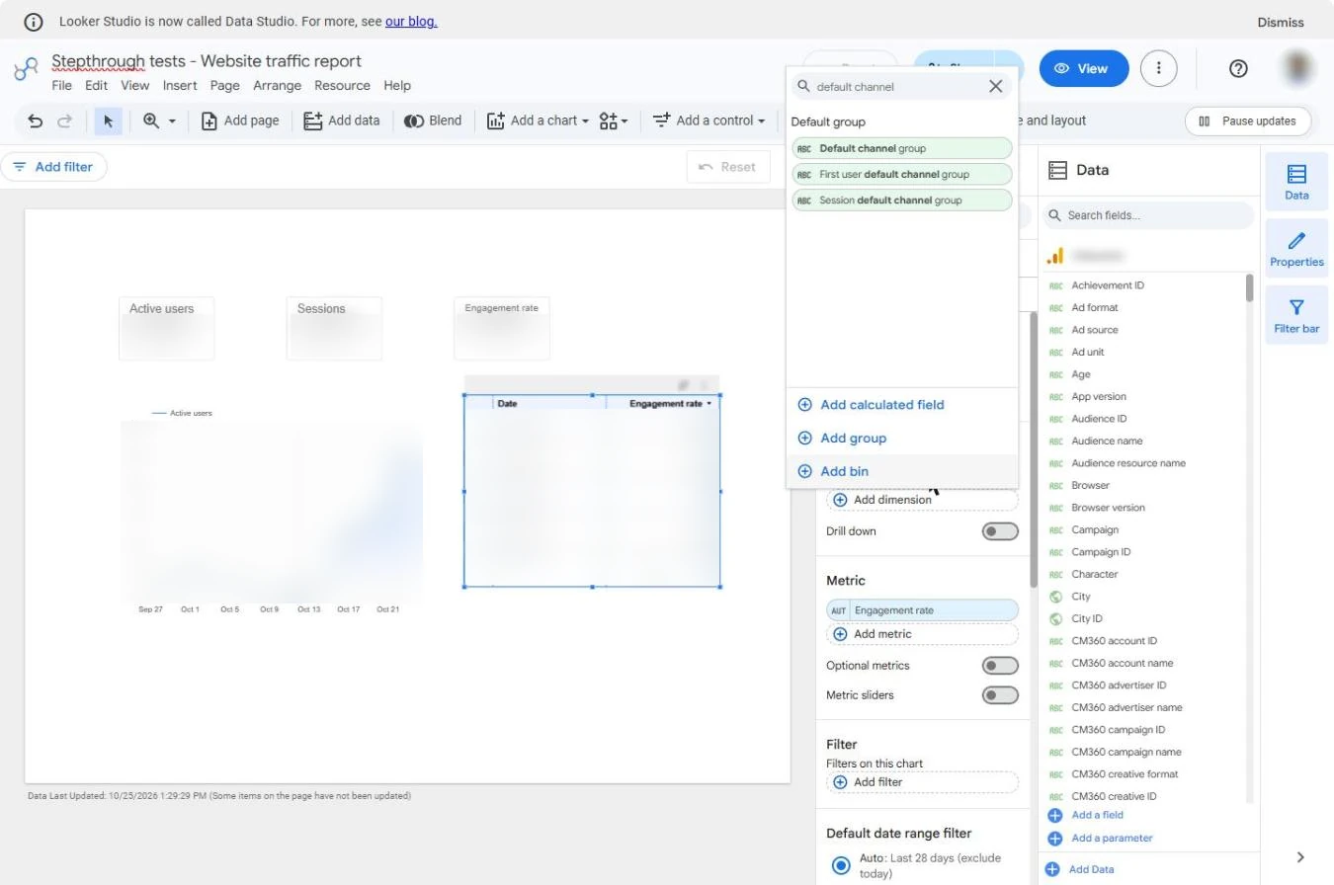The height and width of the screenshot is (885, 1334).
Task: Clear the default channel search field
Action: [996, 86]
